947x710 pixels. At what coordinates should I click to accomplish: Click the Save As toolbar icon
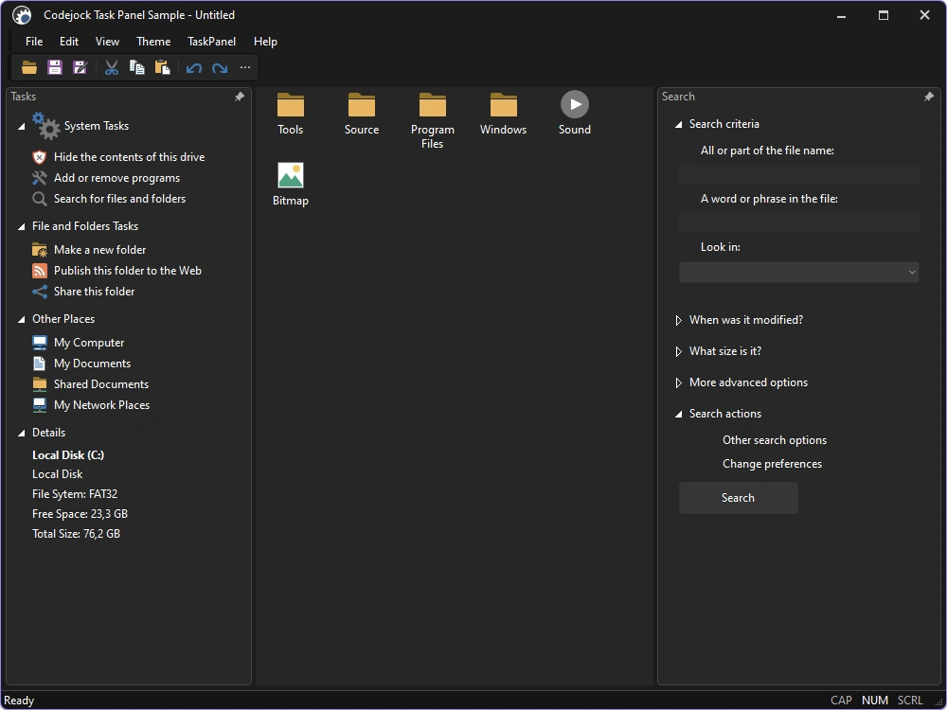pos(80,67)
